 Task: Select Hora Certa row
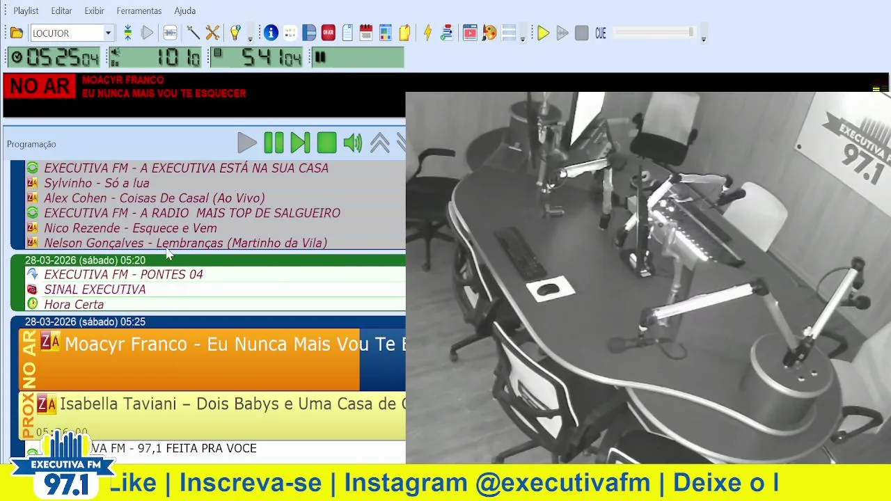pyautogui.click(x=214, y=304)
